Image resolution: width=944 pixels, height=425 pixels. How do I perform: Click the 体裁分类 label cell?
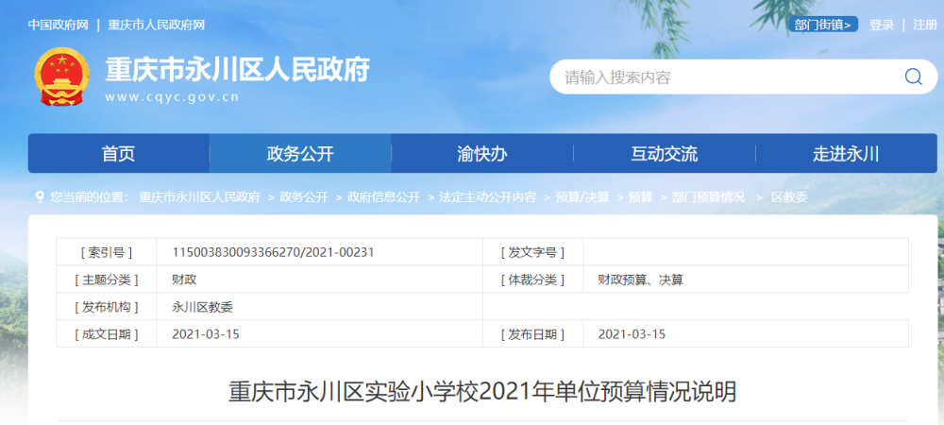click(532, 280)
